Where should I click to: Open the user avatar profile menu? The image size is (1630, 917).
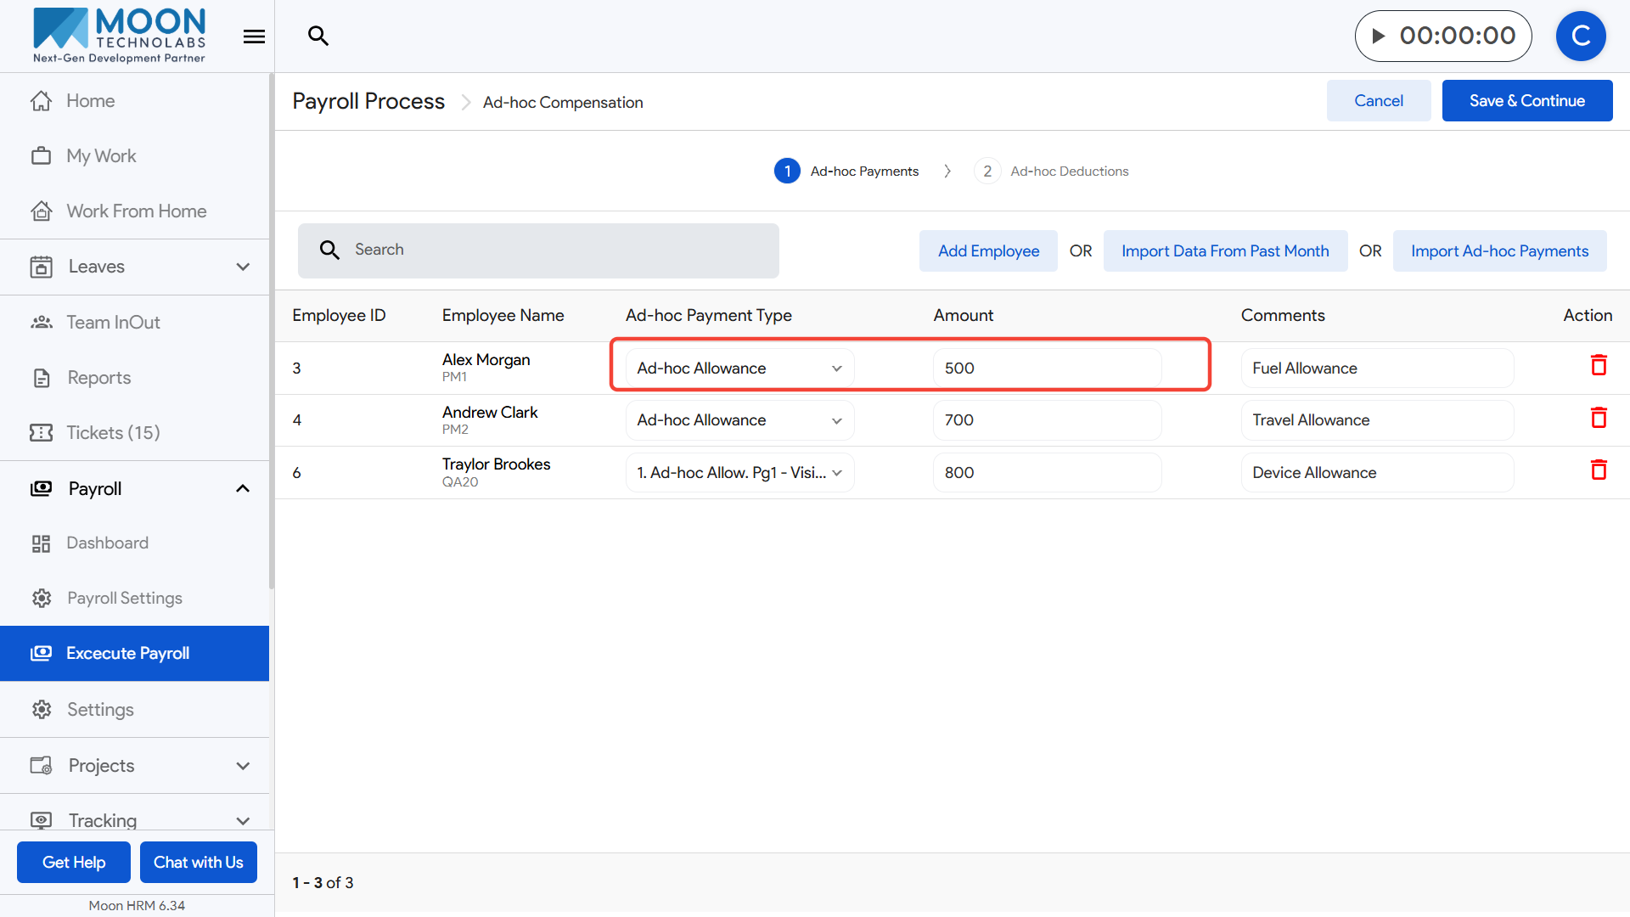click(1580, 36)
